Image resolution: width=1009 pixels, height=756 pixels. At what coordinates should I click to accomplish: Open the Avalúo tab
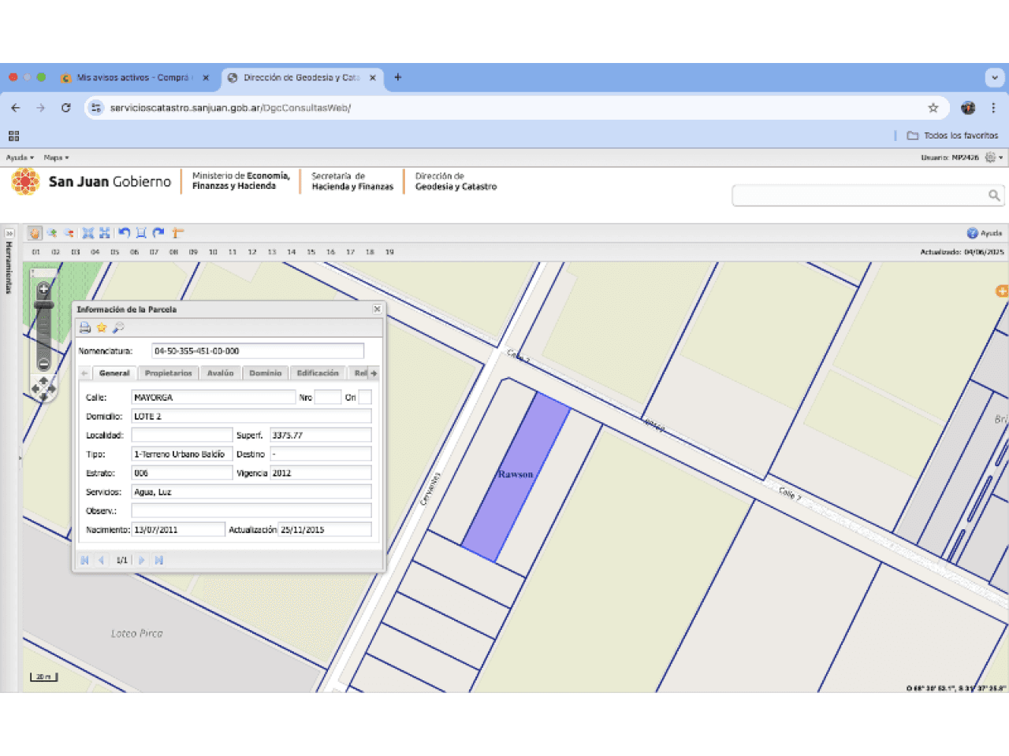click(x=221, y=373)
